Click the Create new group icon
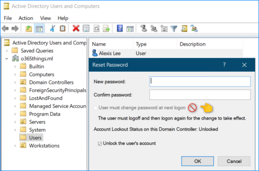The image size is (259, 171). click(154, 29)
